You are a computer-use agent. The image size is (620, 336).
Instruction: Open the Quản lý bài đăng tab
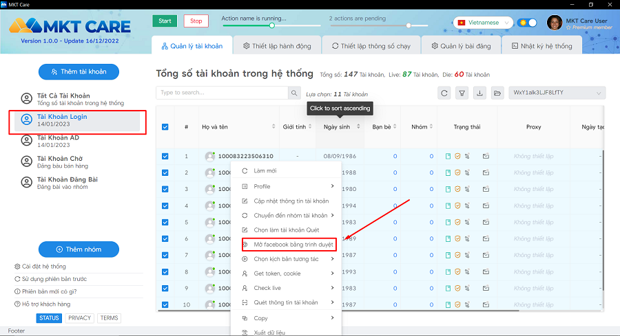461,46
